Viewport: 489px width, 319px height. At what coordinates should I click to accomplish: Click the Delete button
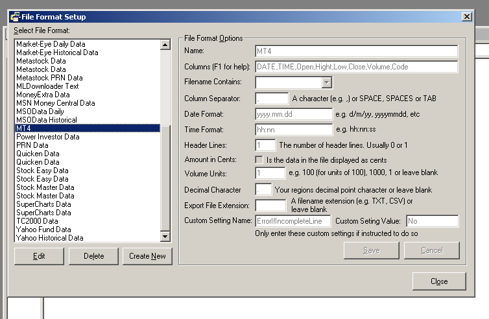click(93, 256)
